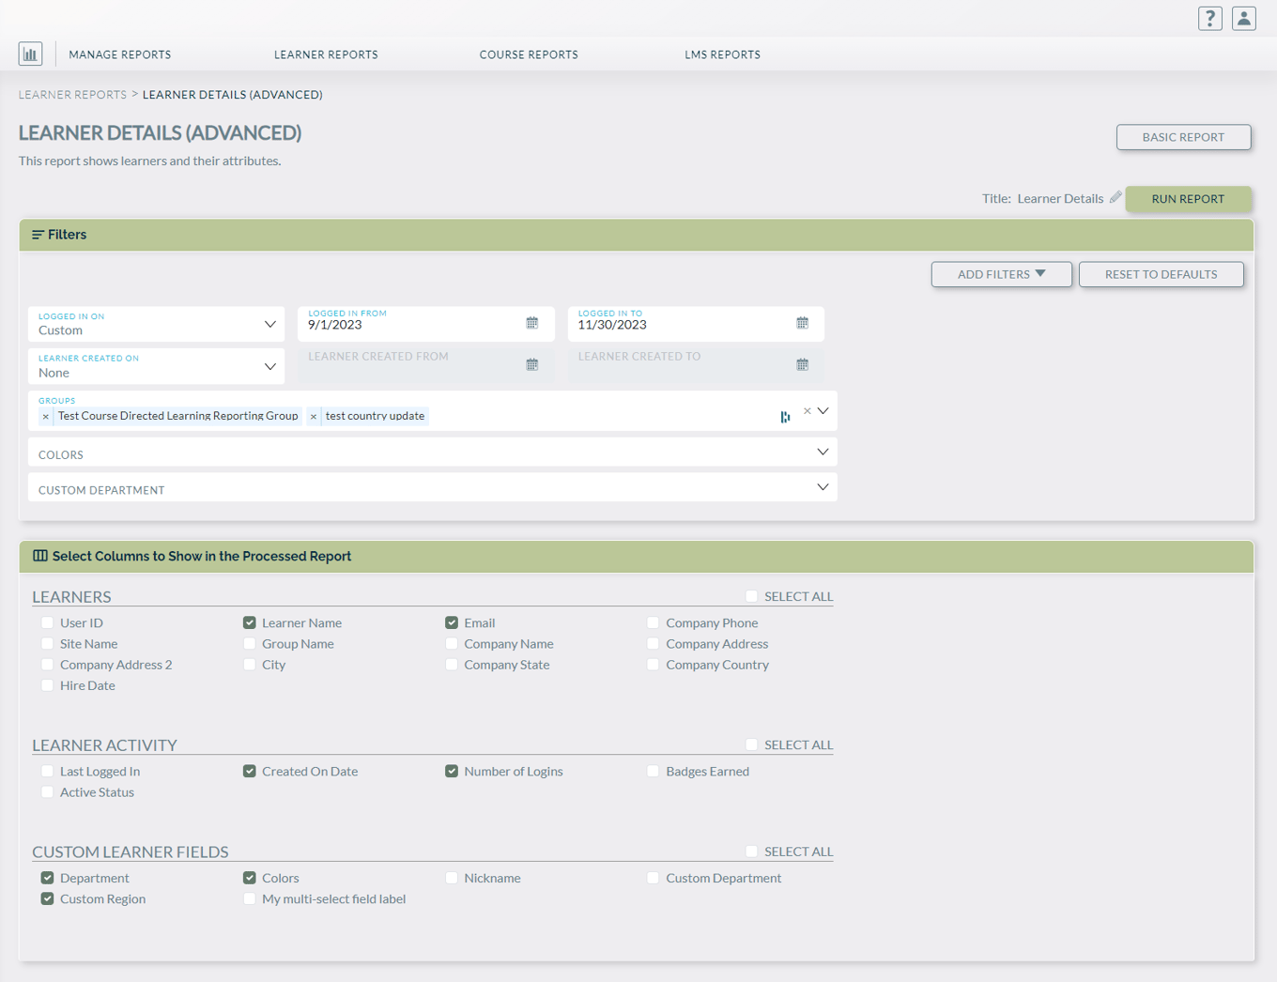The height and width of the screenshot is (982, 1277).
Task: Click the bar chart icon in top navigation
Action: click(x=30, y=54)
